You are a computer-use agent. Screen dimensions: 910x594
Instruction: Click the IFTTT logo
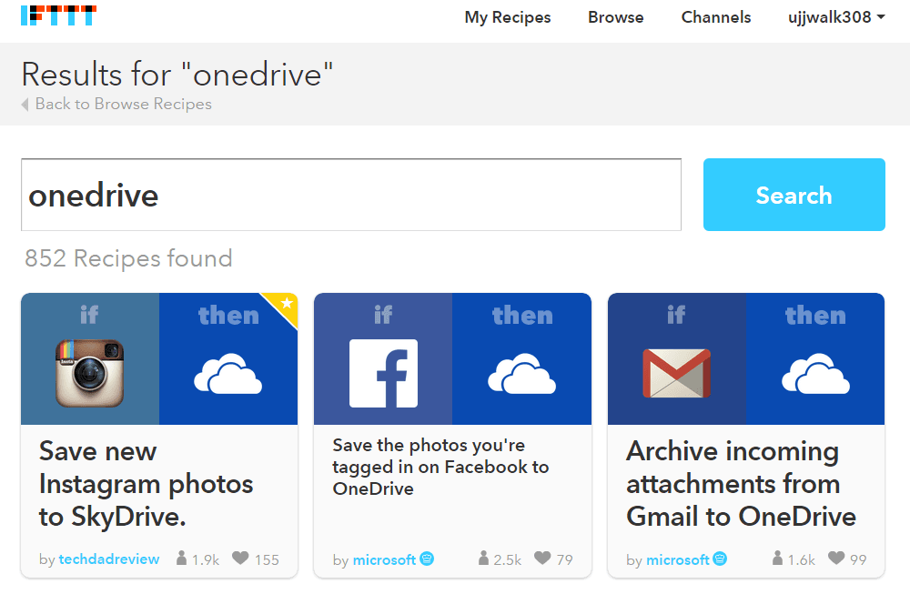(59, 15)
